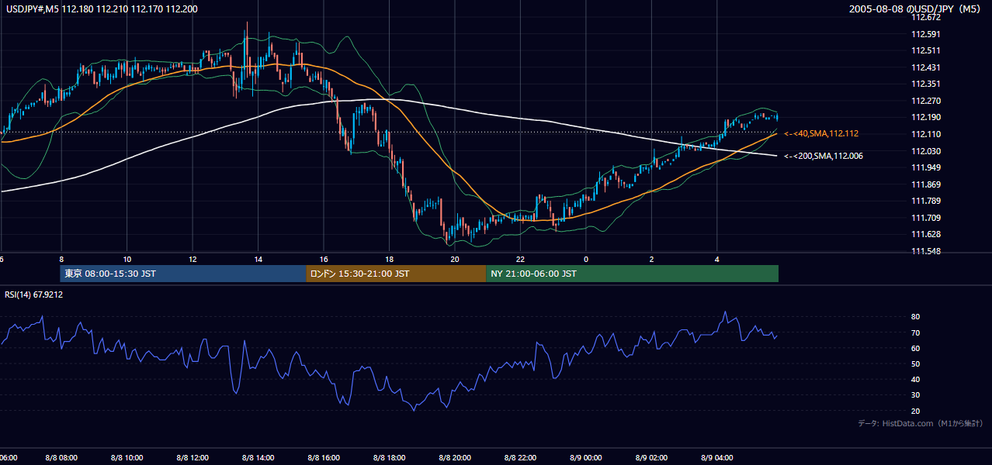Click the RSI axis value 40
The image size is (992, 465).
click(x=916, y=379)
